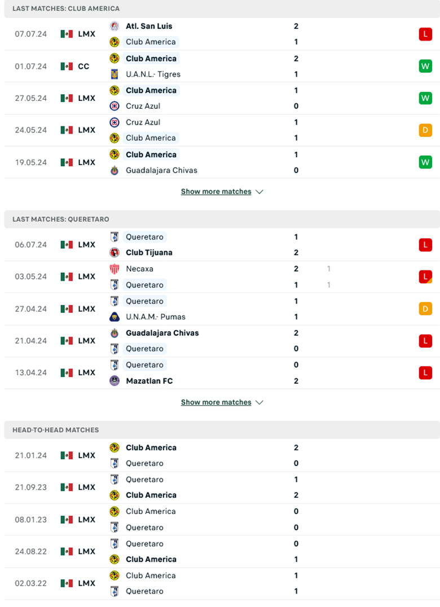Image resolution: width=440 pixels, height=607 pixels.
Task: Click the U.N.A.M.- Pumas team crest
Action: [115, 317]
